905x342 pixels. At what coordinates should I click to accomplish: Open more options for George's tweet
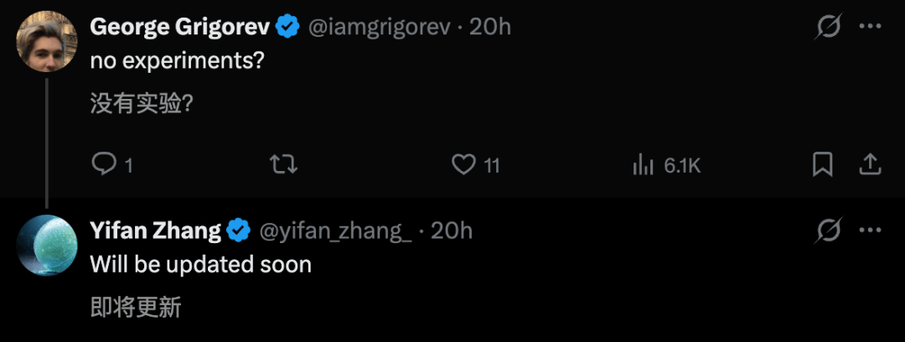coord(871,28)
